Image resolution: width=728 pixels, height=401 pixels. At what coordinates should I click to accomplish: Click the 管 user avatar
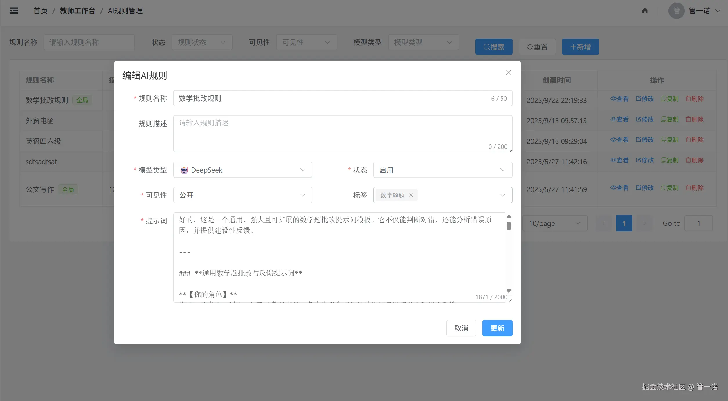tap(676, 11)
